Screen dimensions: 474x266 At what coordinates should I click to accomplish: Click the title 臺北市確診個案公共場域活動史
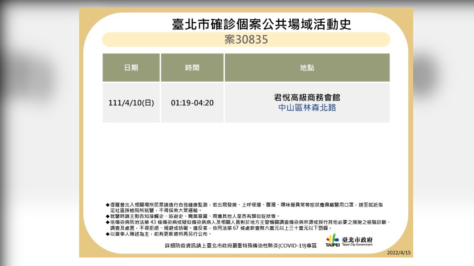(262, 25)
